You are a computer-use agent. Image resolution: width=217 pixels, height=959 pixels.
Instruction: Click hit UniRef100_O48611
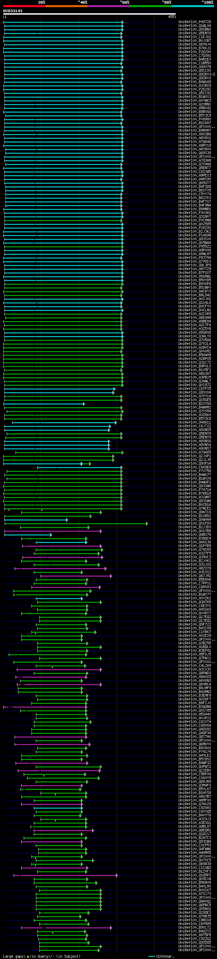[x=195, y=423]
